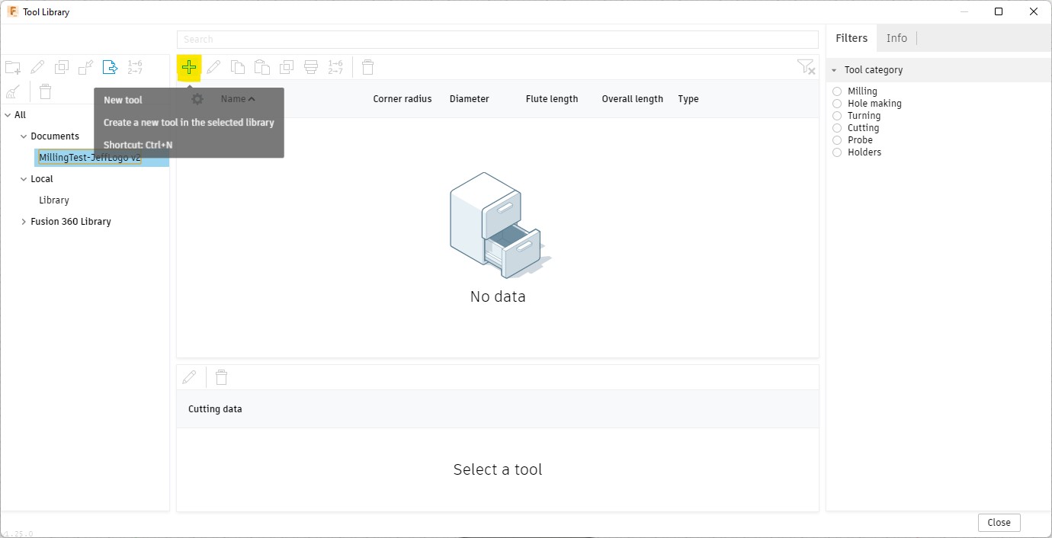
Task: Collapse the Documents tree node
Action: click(24, 136)
